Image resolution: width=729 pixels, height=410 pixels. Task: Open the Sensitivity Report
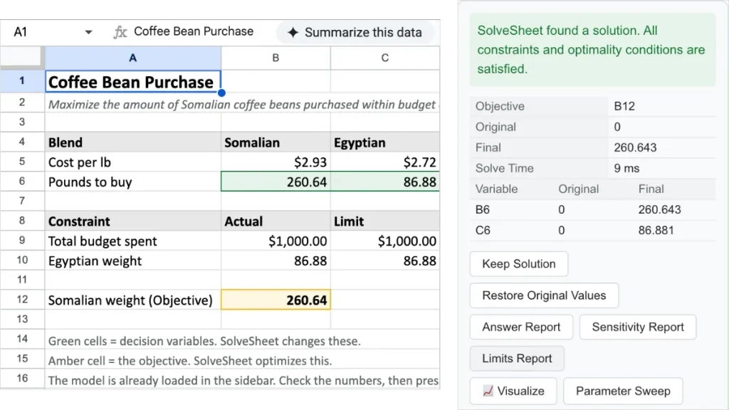tap(638, 327)
